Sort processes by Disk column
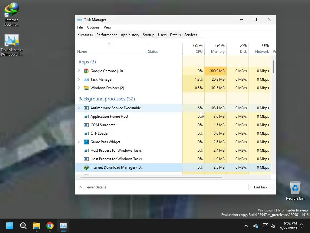 (x=238, y=49)
